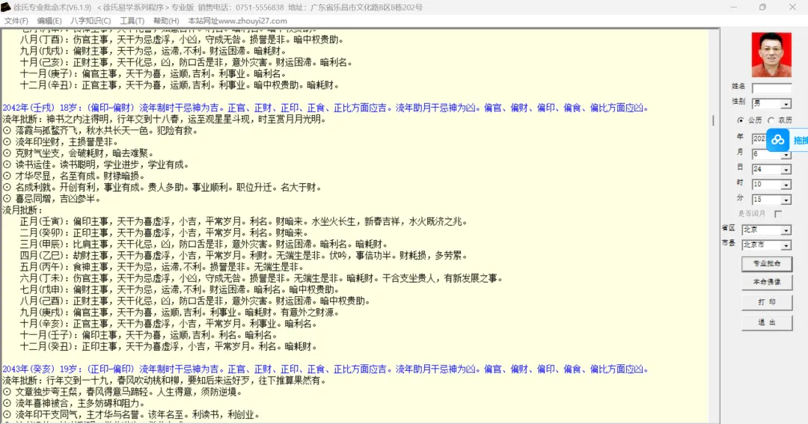
Task: Click the 二月(癸卯) monthly line
Action: pyautogui.click(x=165, y=233)
